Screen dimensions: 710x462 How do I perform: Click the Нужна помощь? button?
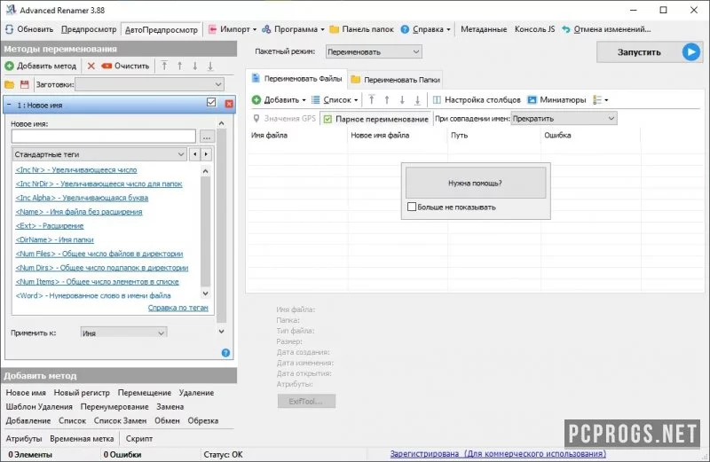tap(476, 183)
